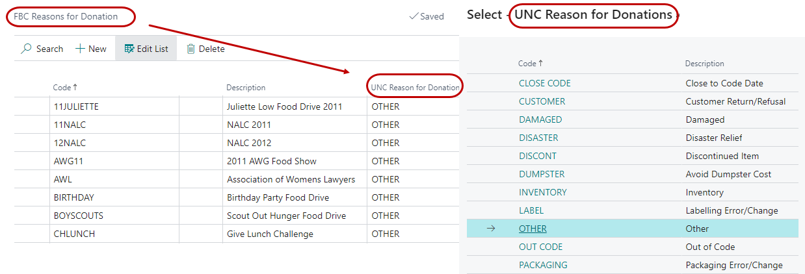Click UNC reason cell for CHLUNCH row
This screenshot has height=274, width=805.
(386, 234)
